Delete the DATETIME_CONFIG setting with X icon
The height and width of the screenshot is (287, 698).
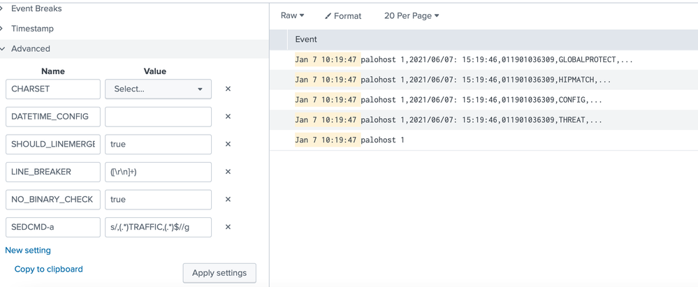[228, 117]
